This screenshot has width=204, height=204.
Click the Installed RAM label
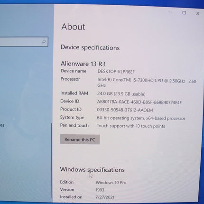coord(74,93)
